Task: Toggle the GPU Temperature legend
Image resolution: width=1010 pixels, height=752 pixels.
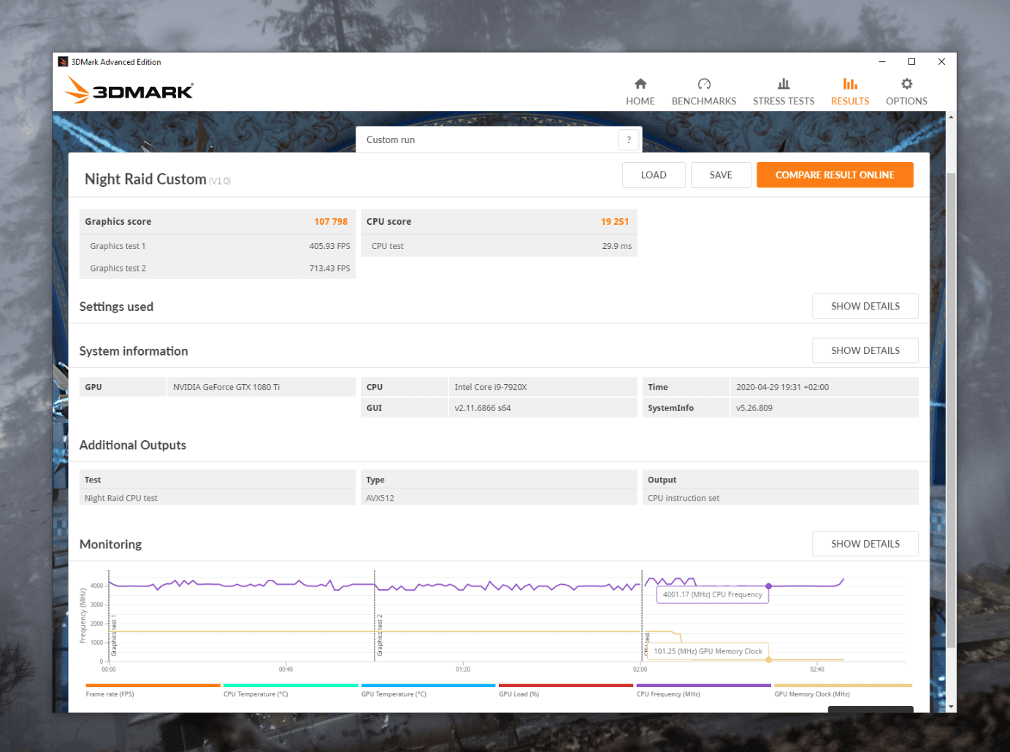Action: pyautogui.click(x=428, y=691)
